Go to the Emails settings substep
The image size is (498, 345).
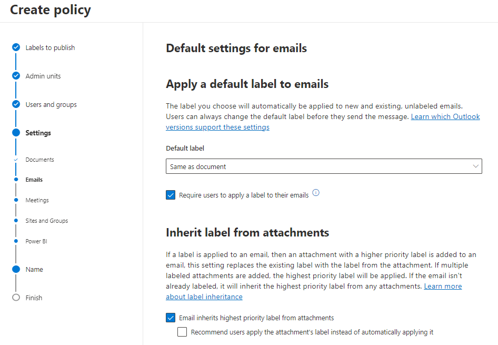pos(34,180)
